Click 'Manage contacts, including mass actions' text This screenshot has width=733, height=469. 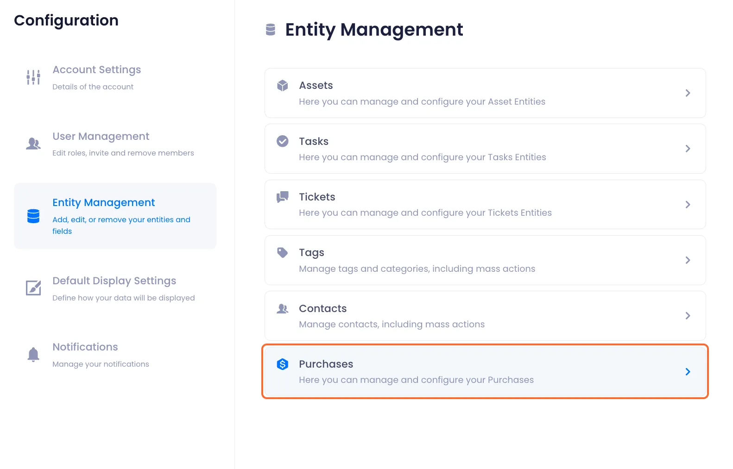(392, 325)
